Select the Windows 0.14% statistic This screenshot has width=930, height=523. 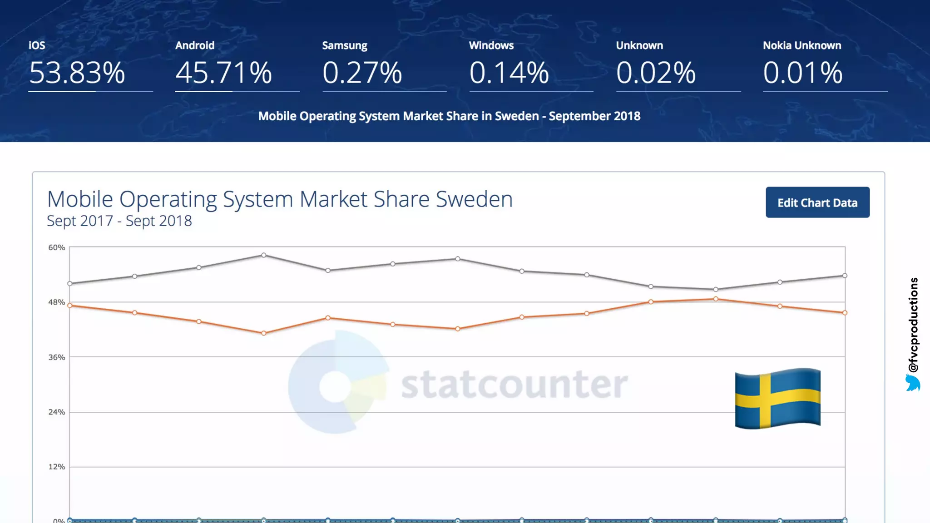(509, 73)
